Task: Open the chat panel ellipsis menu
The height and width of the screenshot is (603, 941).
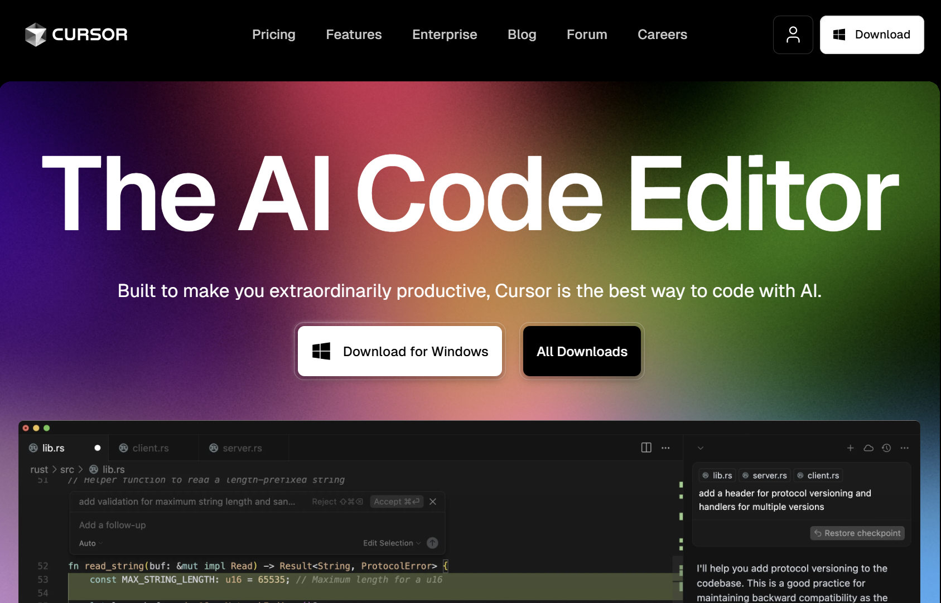Action: click(905, 448)
